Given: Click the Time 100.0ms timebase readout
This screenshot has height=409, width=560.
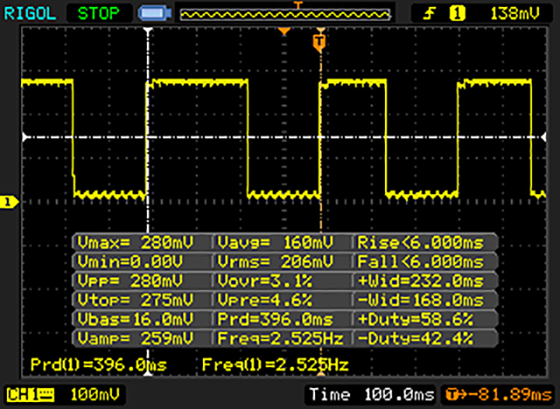Looking at the screenshot, I should [370, 395].
